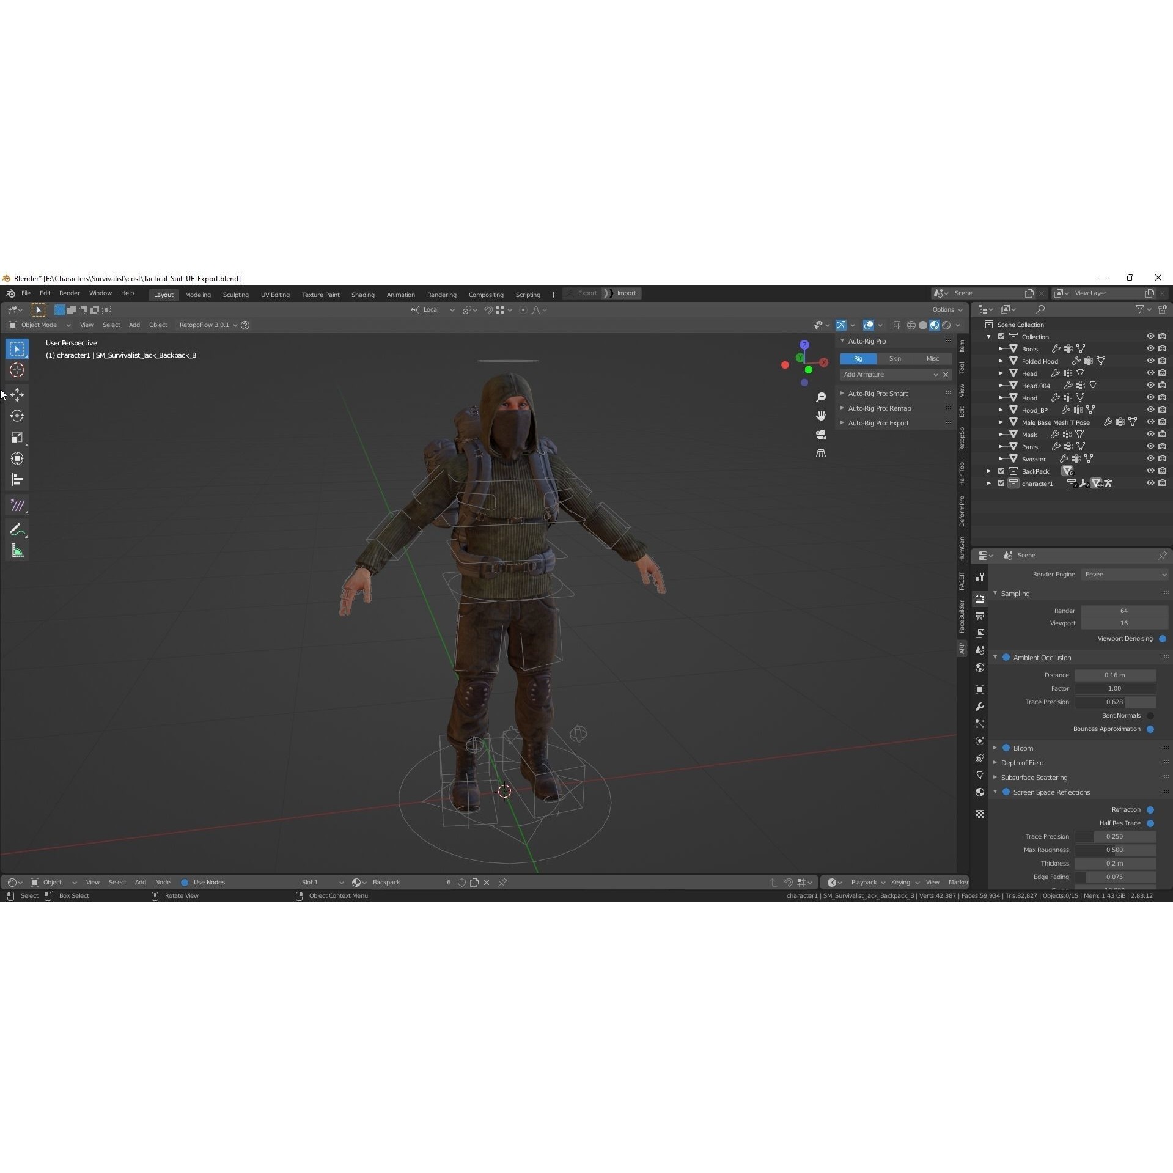Open the Output properties tab icon
The image size is (1173, 1173).
[x=980, y=616]
